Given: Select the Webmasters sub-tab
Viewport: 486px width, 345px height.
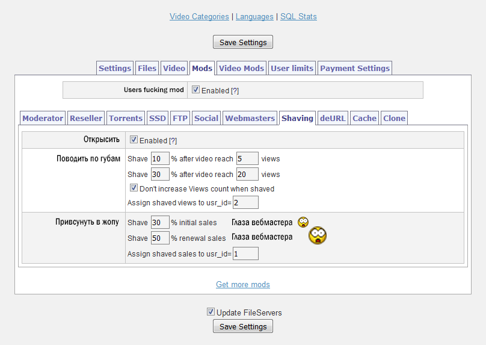Looking at the screenshot, I should (250, 118).
